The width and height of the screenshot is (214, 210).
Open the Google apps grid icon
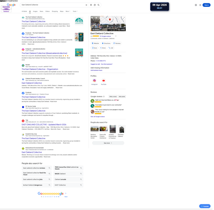(x=200, y=5)
